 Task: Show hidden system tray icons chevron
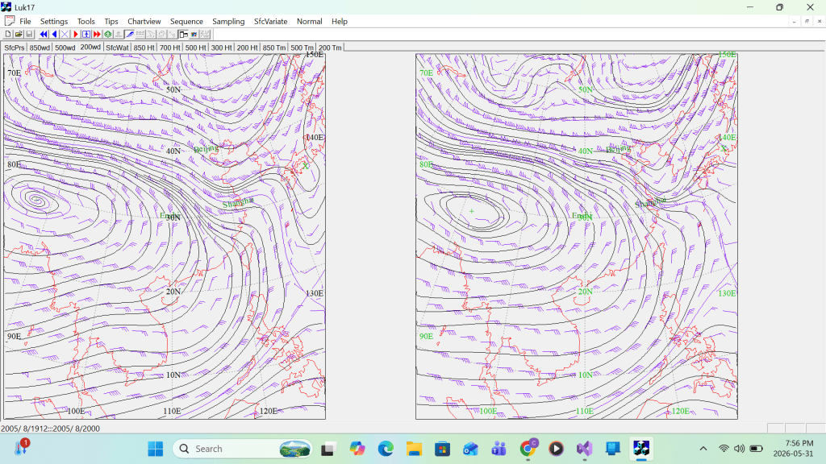click(x=703, y=449)
